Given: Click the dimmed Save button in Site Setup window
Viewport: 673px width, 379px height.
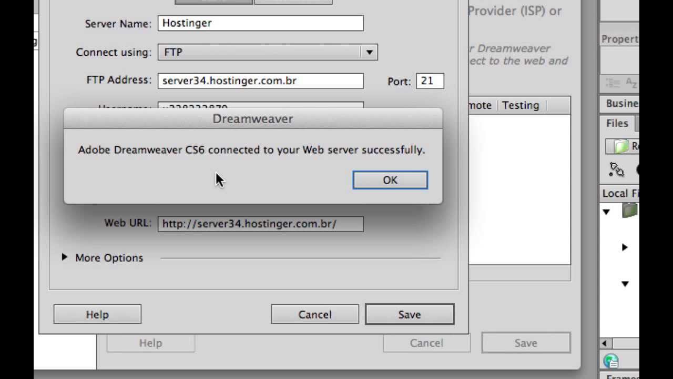Looking at the screenshot, I should (526, 343).
